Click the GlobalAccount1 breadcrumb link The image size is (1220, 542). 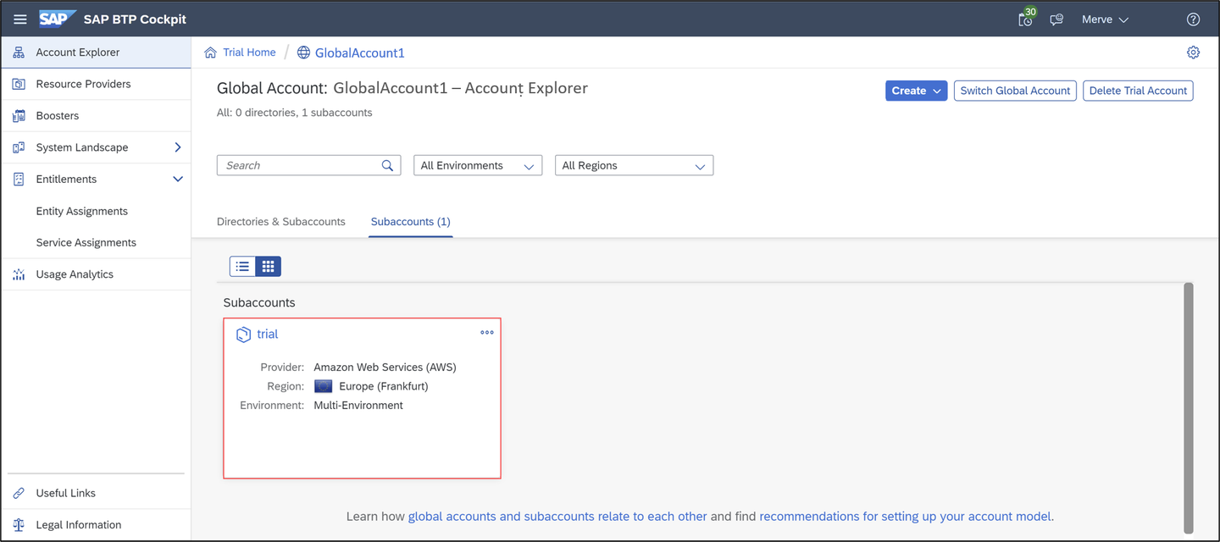(x=359, y=53)
